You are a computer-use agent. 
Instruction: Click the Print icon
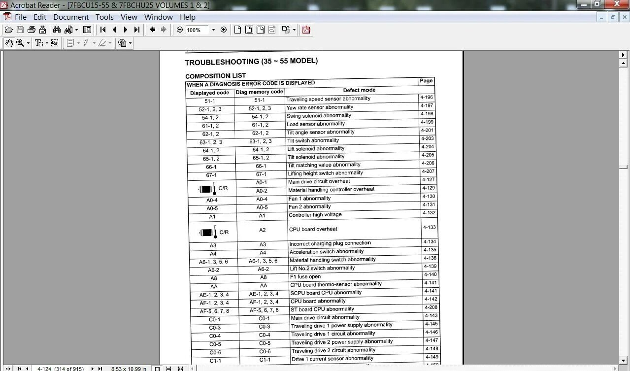coord(32,30)
